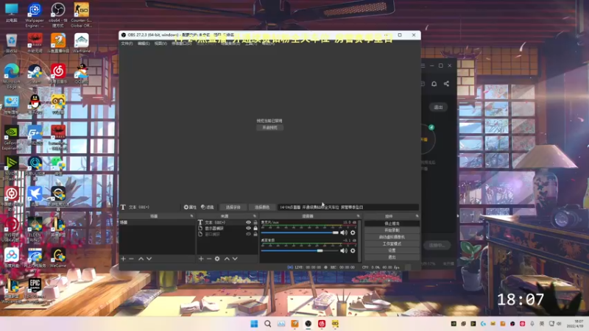Click share icon in background window

[x=446, y=84]
